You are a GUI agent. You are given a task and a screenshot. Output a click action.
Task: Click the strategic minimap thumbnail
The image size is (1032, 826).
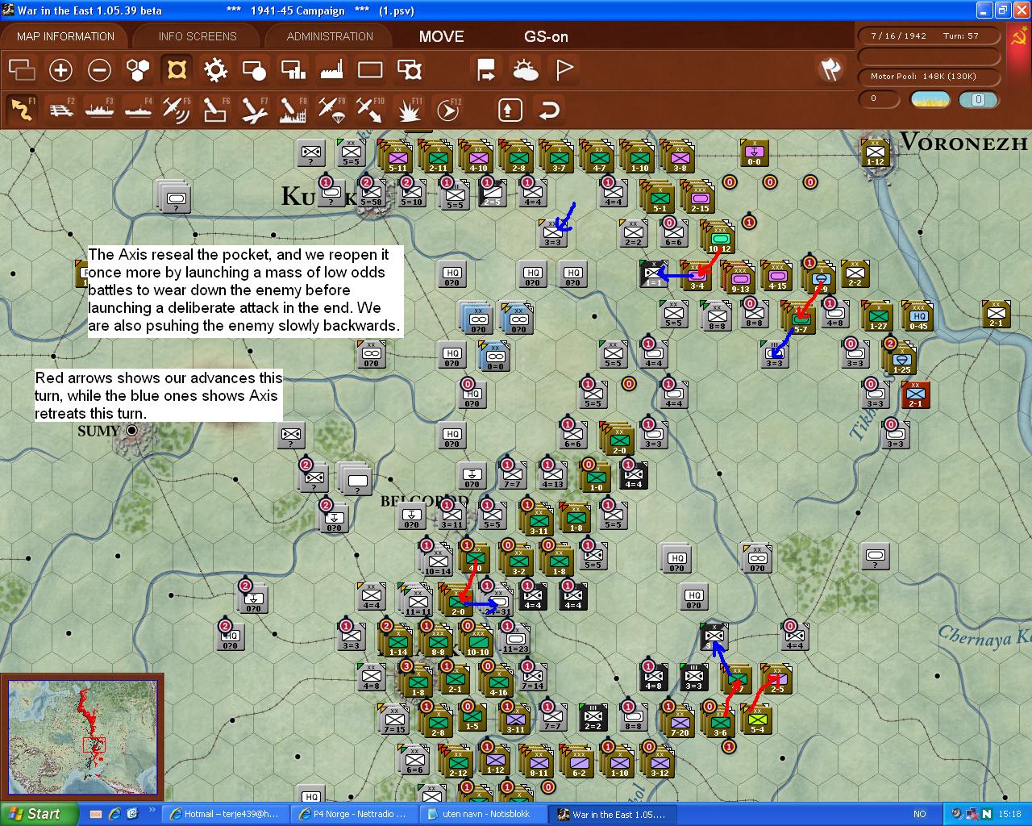82,737
